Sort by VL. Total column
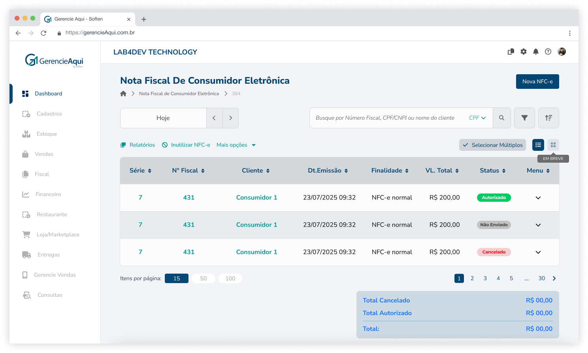 442,171
